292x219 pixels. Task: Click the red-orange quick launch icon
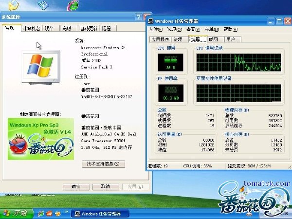point(49,214)
